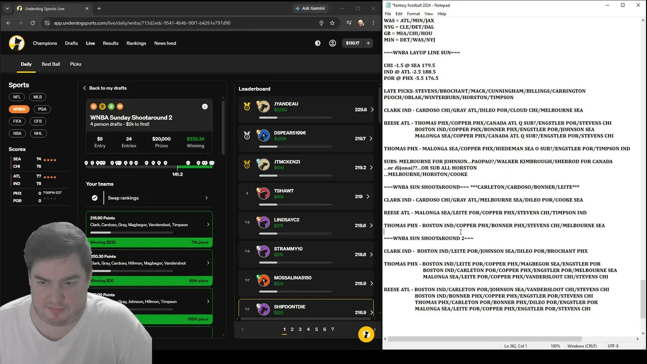Bookmark this page with the star icon
This screenshot has height=364, width=647.
coord(332,23)
